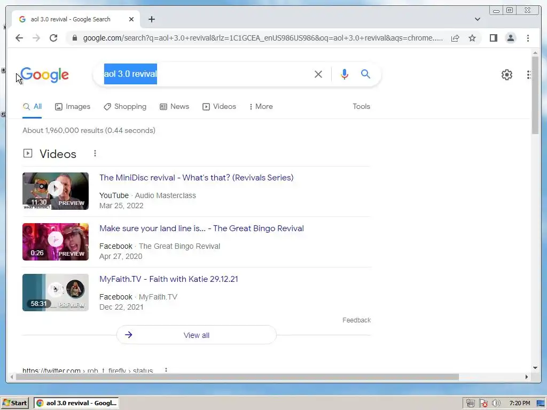Click the browser forward arrow
The height and width of the screenshot is (410, 547).
pyautogui.click(x=36, y=38)
